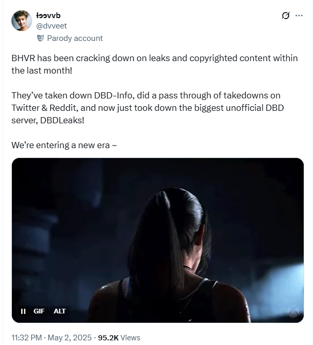Open the three-dot More options menu
Viewport: 313px width, 345px height.
point(299,16)
